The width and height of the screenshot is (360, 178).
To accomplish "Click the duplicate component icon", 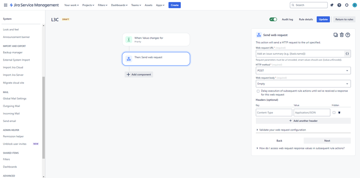I will coord(335,35).
